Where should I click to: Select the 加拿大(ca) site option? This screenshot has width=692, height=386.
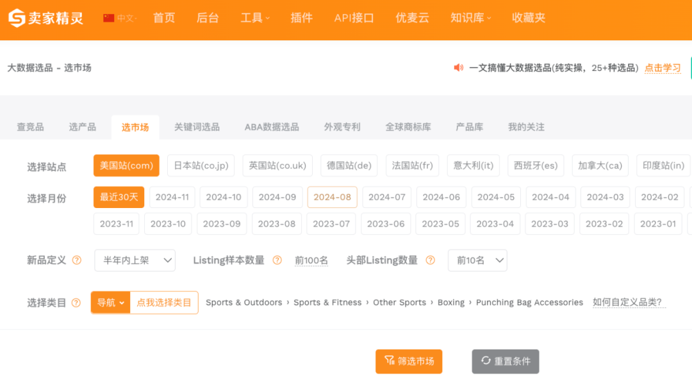600,165
